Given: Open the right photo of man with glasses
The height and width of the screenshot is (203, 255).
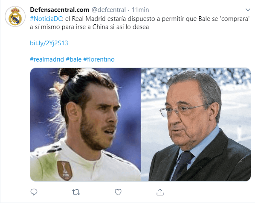Looking at the screenshot, I should tap(196, 124).
